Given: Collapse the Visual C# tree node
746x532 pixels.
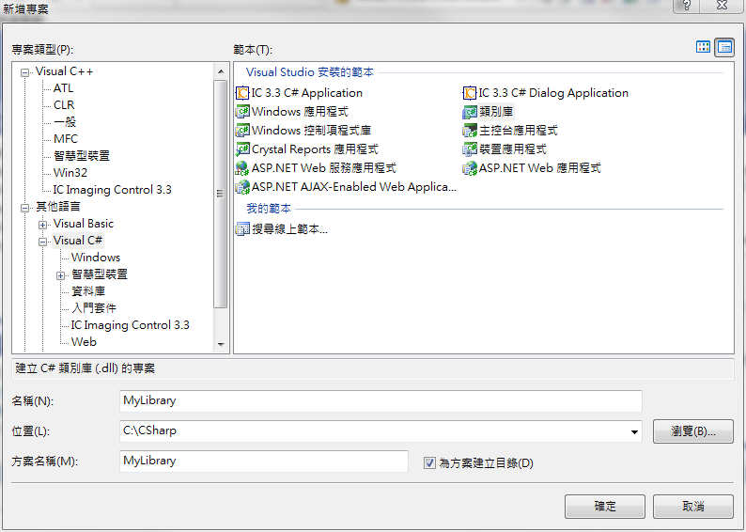Looking at the screenshot, I should click(x=43, y=242).
